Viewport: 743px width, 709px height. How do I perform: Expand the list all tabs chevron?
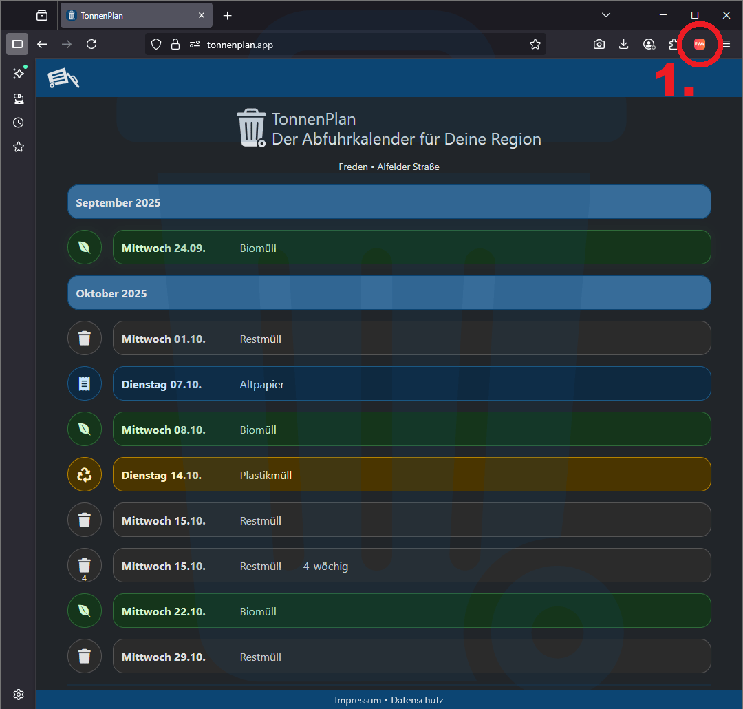pyautogui.click(x=606, y=15)
